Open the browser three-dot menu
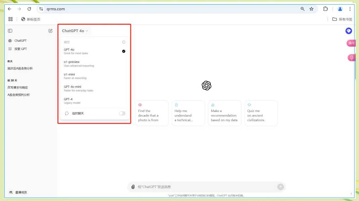Viewport: 359px width, 201px height. (350, 9)
